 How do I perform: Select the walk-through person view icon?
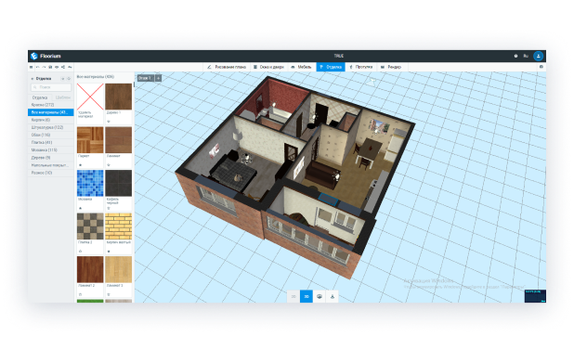tap(333, 296)
